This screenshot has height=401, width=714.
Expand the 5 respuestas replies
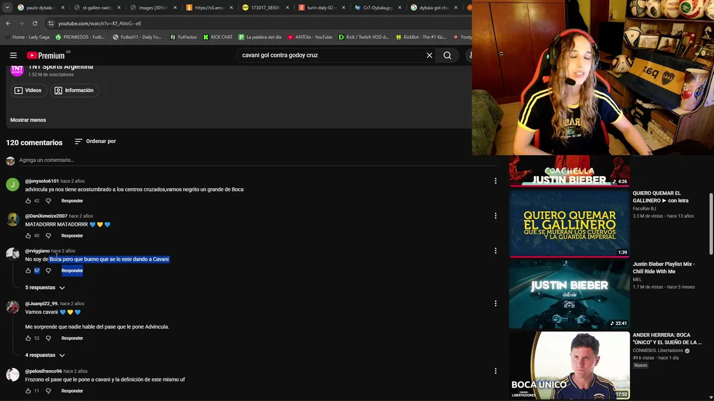tap(45, 287)
